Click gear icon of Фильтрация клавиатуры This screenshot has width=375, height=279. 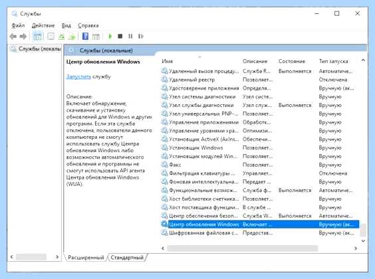click(164, 173)
